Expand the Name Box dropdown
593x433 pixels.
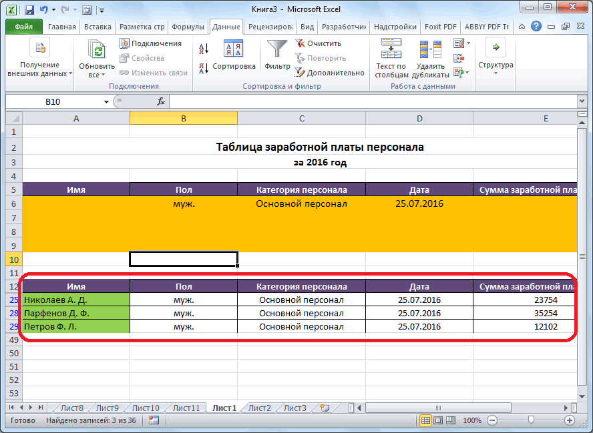[106, 101]
